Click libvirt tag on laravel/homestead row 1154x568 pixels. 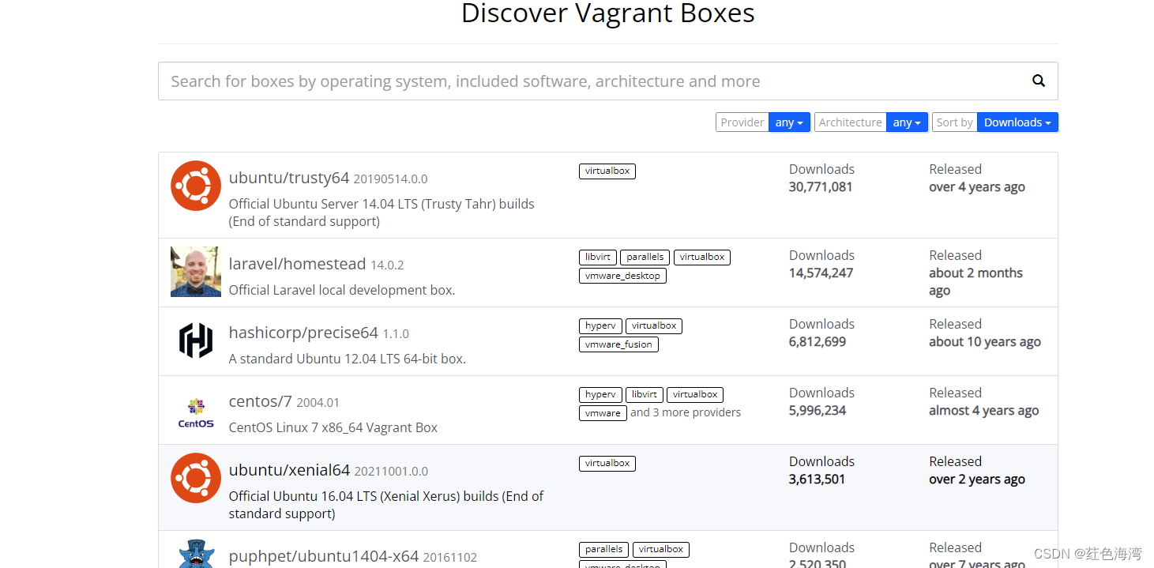[598, 257]
